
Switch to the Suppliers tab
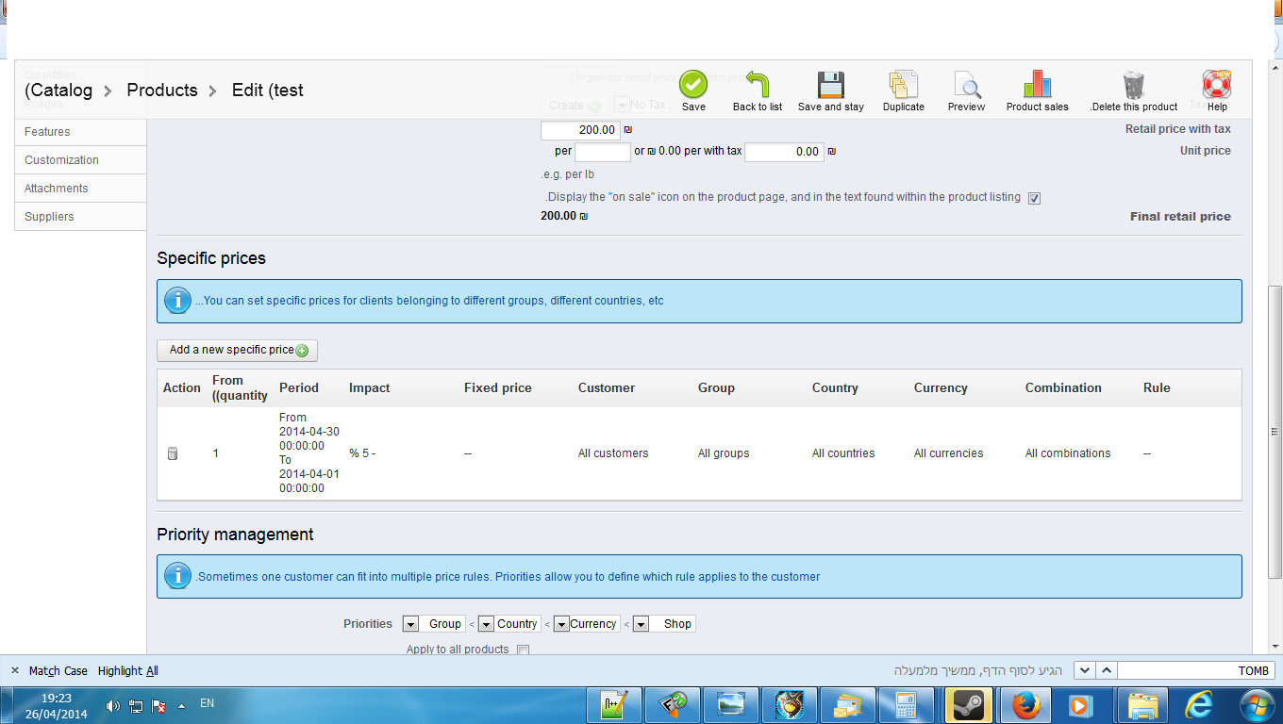(80, 217)
